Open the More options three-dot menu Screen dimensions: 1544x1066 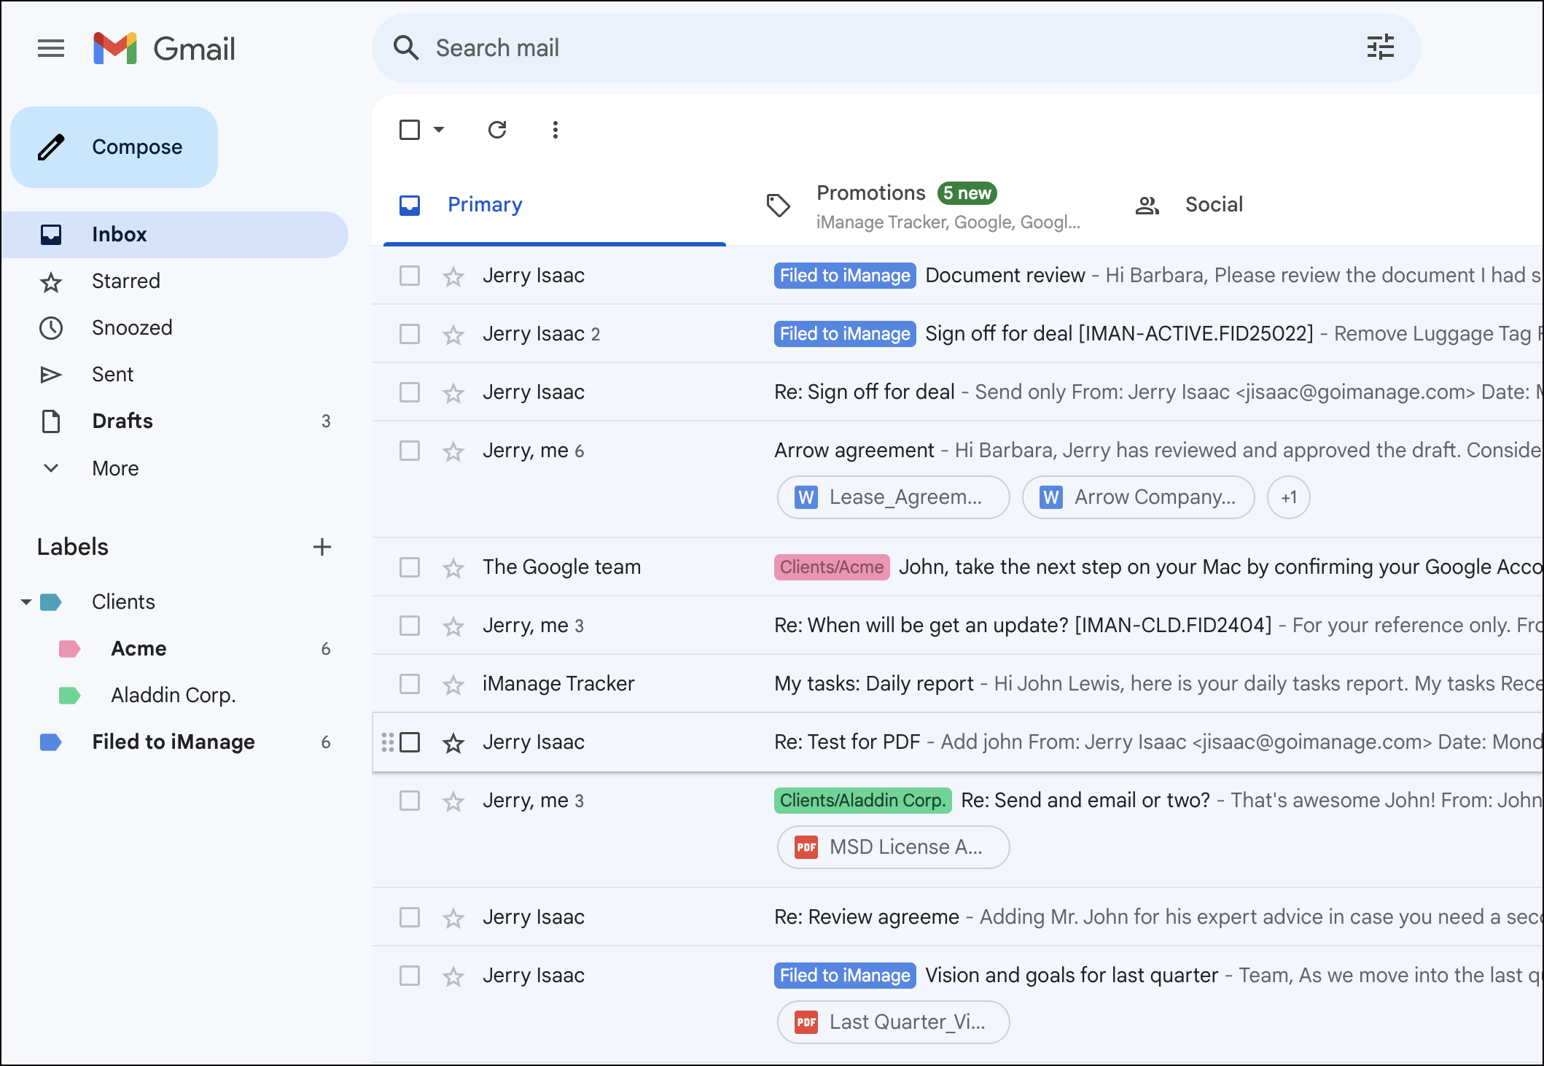(555, 130)
